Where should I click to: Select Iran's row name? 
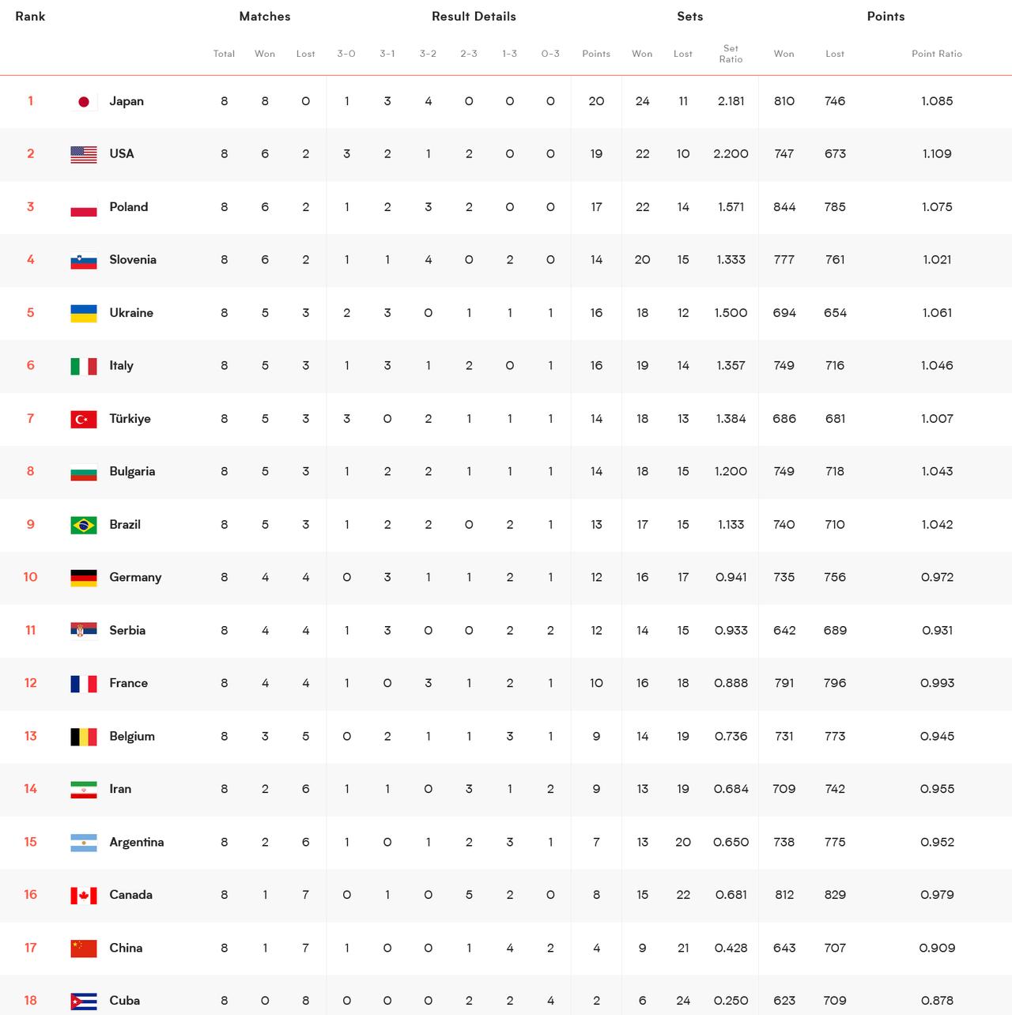click(x=120, y=789)
